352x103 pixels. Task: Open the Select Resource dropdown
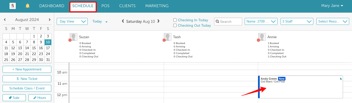pyautogui.click(x=333, y=22)
